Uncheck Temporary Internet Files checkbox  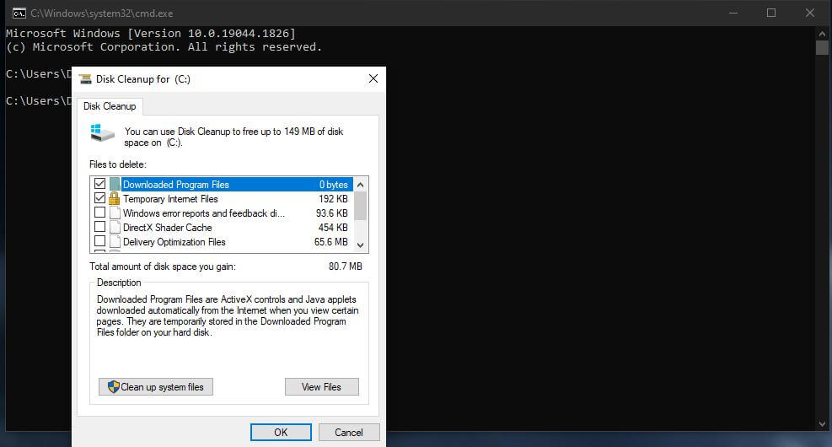point(99,198)
